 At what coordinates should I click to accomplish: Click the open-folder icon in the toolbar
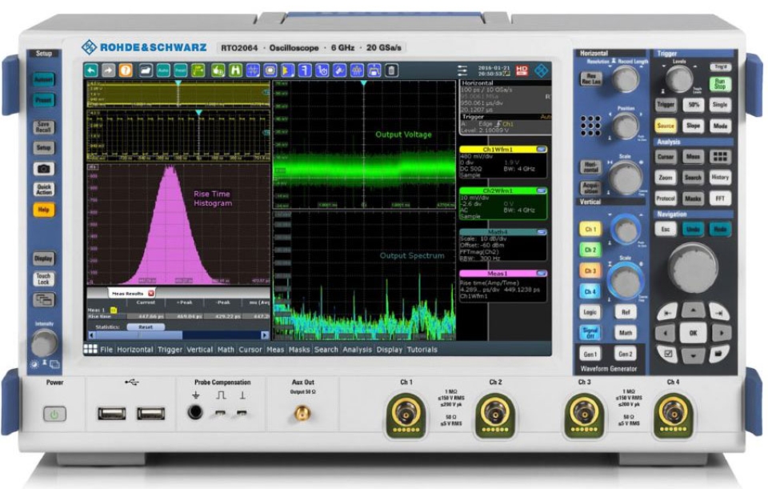click(146, 71)
